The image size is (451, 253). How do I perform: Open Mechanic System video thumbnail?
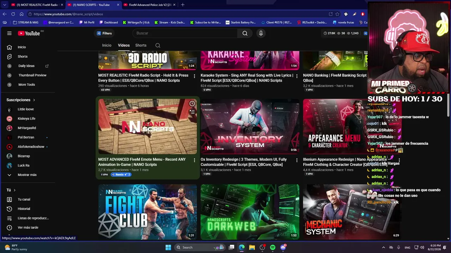(x=352, y=212)
